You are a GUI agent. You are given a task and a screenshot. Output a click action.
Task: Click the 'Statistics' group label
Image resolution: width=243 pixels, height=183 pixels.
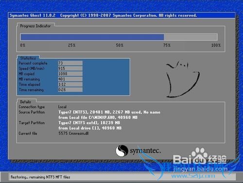28,58
